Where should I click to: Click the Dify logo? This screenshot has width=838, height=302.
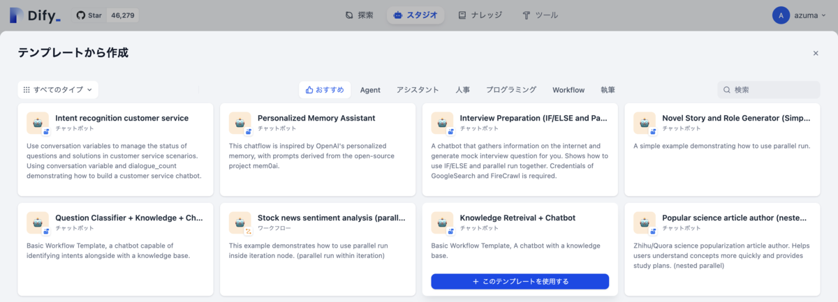click(x=35, y=15)
